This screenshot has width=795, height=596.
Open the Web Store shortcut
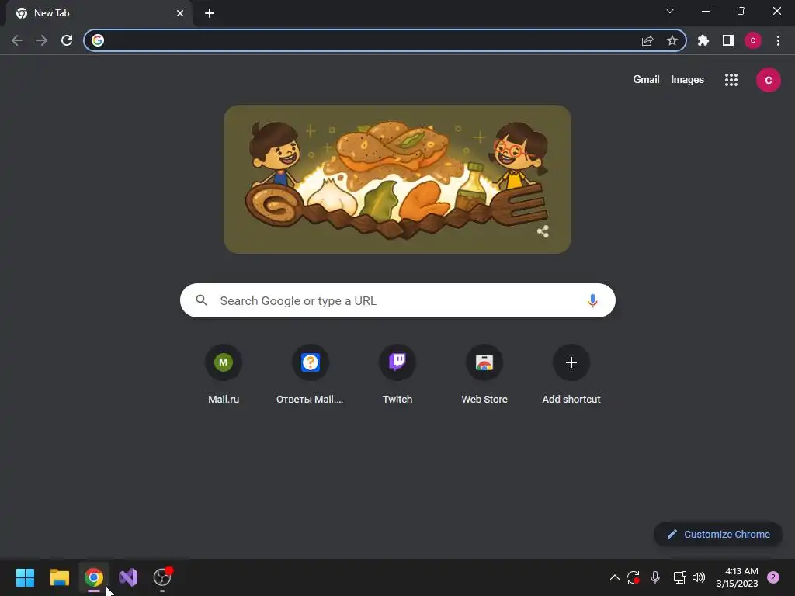pyautogui.click(x=484, y=374)
